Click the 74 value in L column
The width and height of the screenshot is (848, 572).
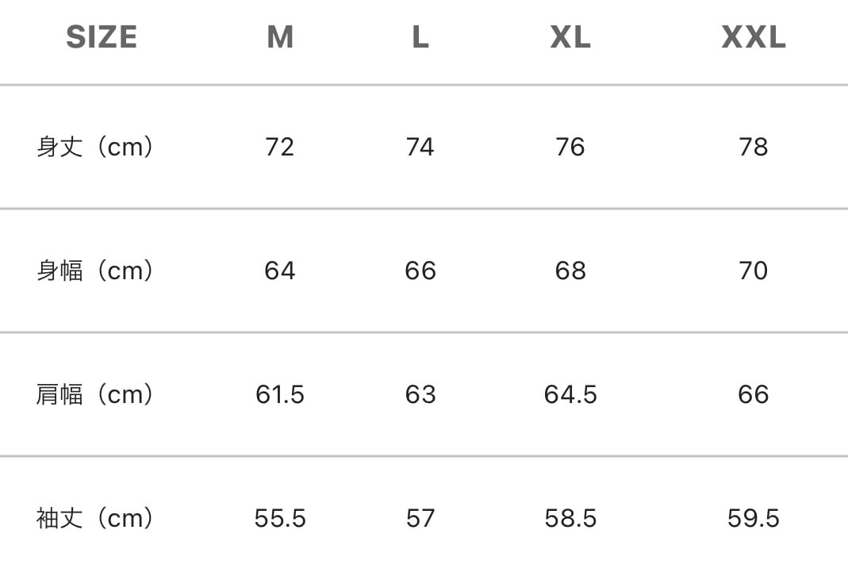point(420,147)
